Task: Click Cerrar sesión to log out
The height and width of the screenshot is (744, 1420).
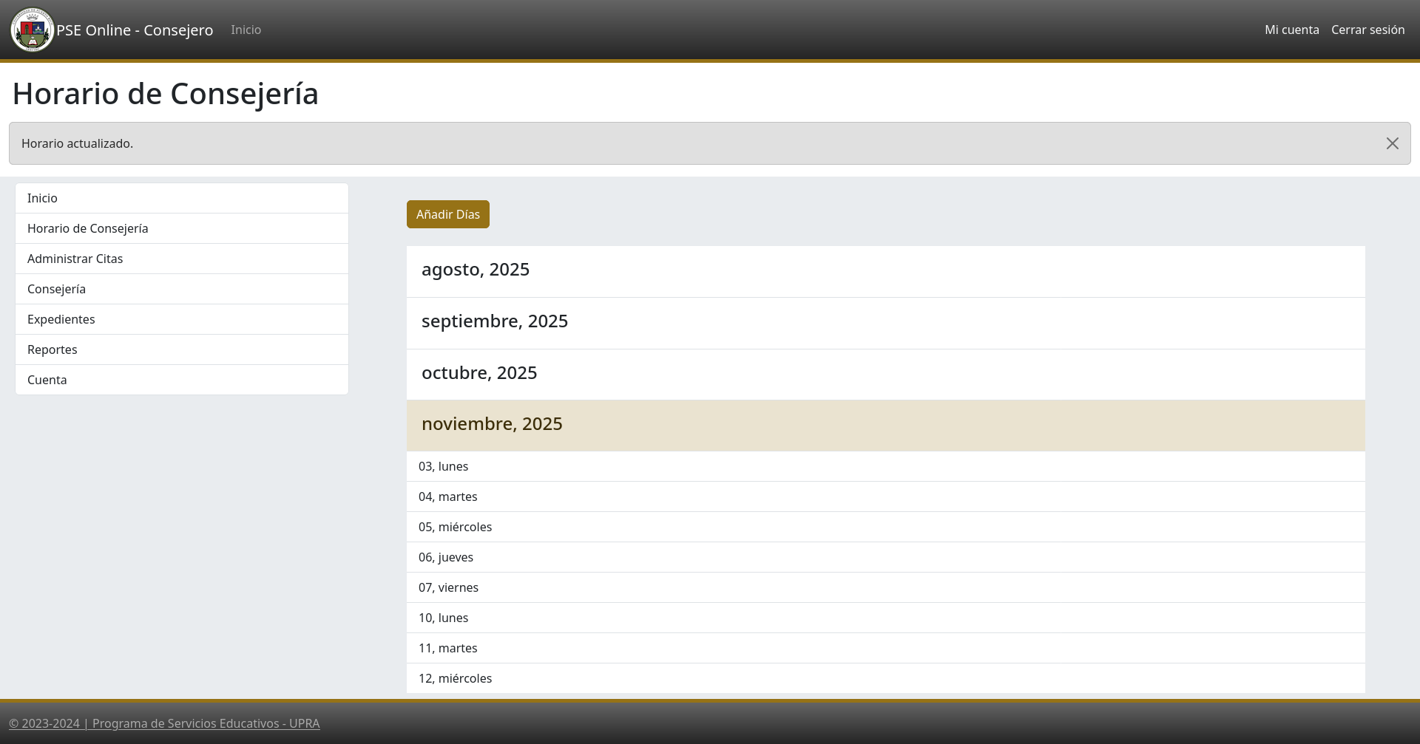Action: click(x=1367, y=30)
